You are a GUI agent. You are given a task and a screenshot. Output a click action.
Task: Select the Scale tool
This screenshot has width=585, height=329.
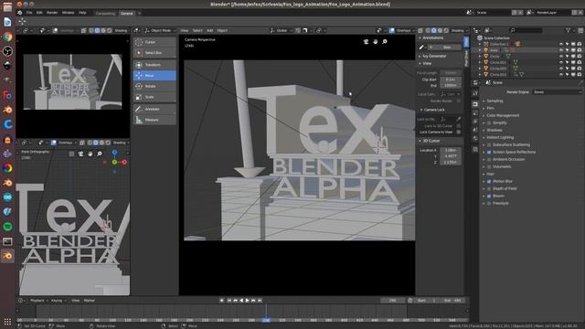[x=154, y=97]
